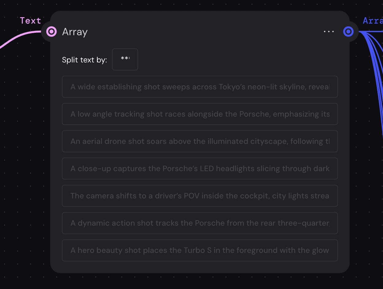The height and width of the screenshot is (289, 383).
Task: Open the Array node three-dot menu
Action: tap(329, 32)
